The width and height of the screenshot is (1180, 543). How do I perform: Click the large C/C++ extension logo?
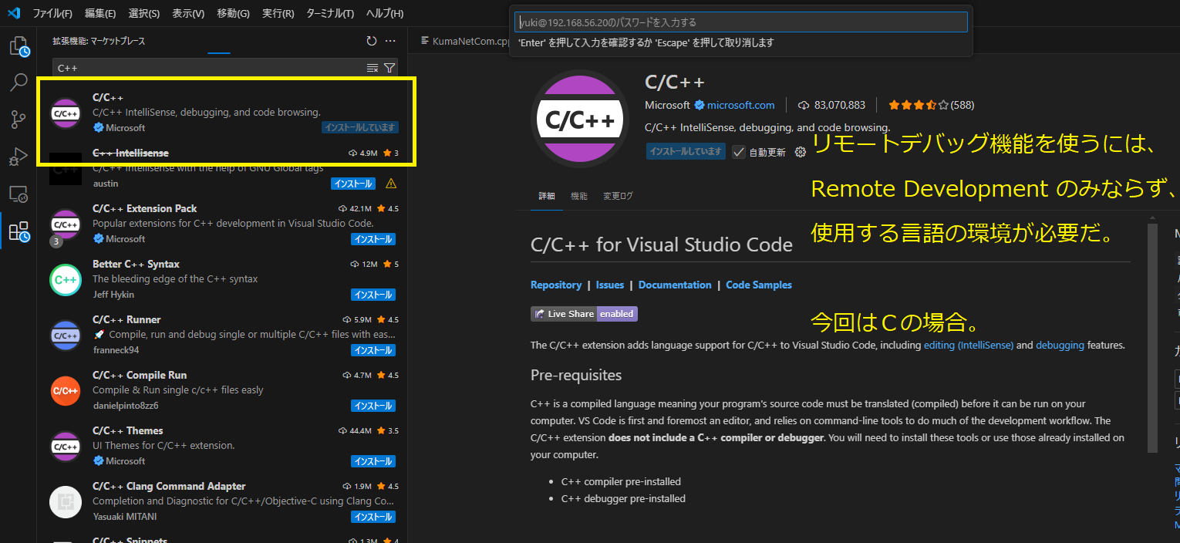pos(581,119)
